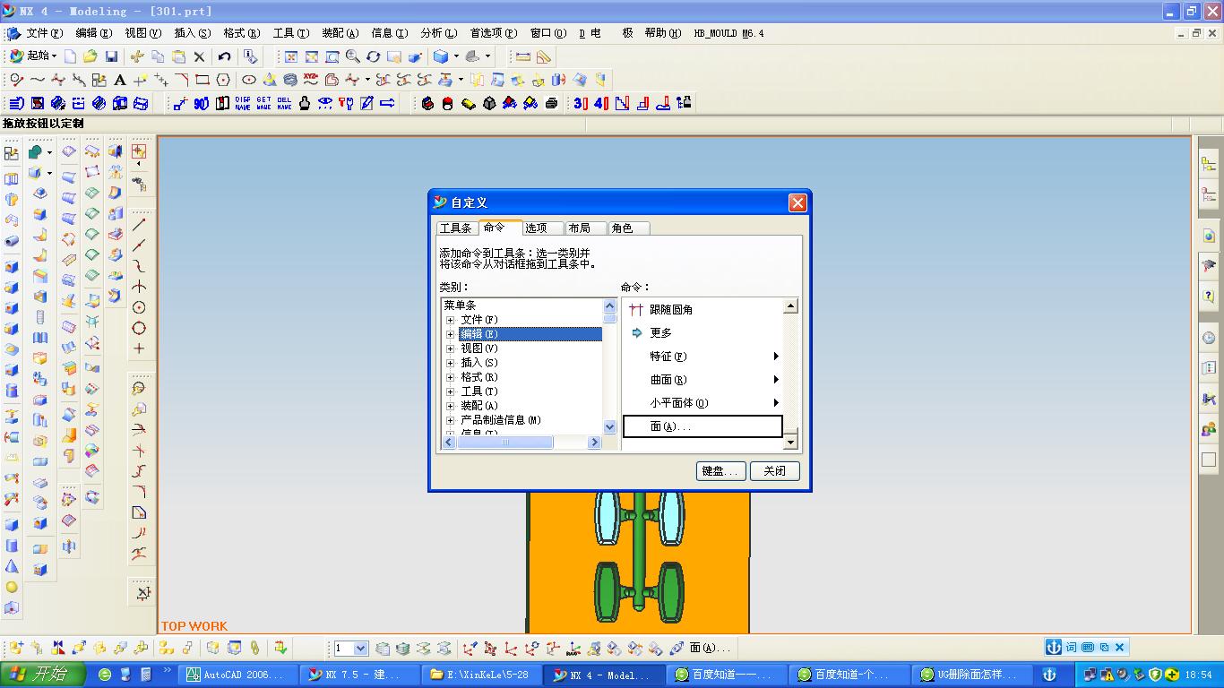The height and width of the screenshot is (688, 1224).
Task: Select the 小平面体(O) command entry
Action: [704, 403]
